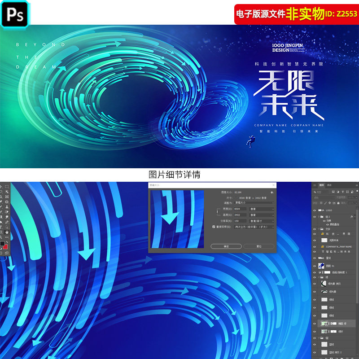Hide the 图层 41 layer
The width and height of the screenshot is (359, 359).
click(x=315, y=266)
